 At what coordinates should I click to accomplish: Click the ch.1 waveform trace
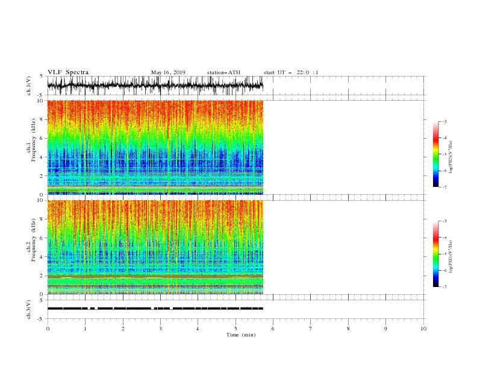155,86
